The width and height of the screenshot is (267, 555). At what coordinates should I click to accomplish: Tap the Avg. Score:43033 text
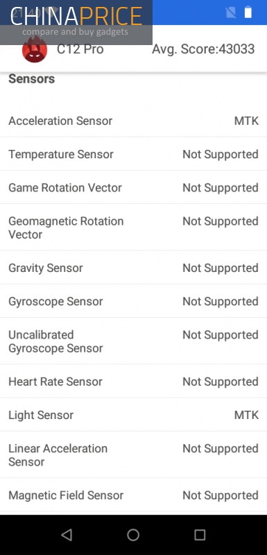(x=203, y=49)
